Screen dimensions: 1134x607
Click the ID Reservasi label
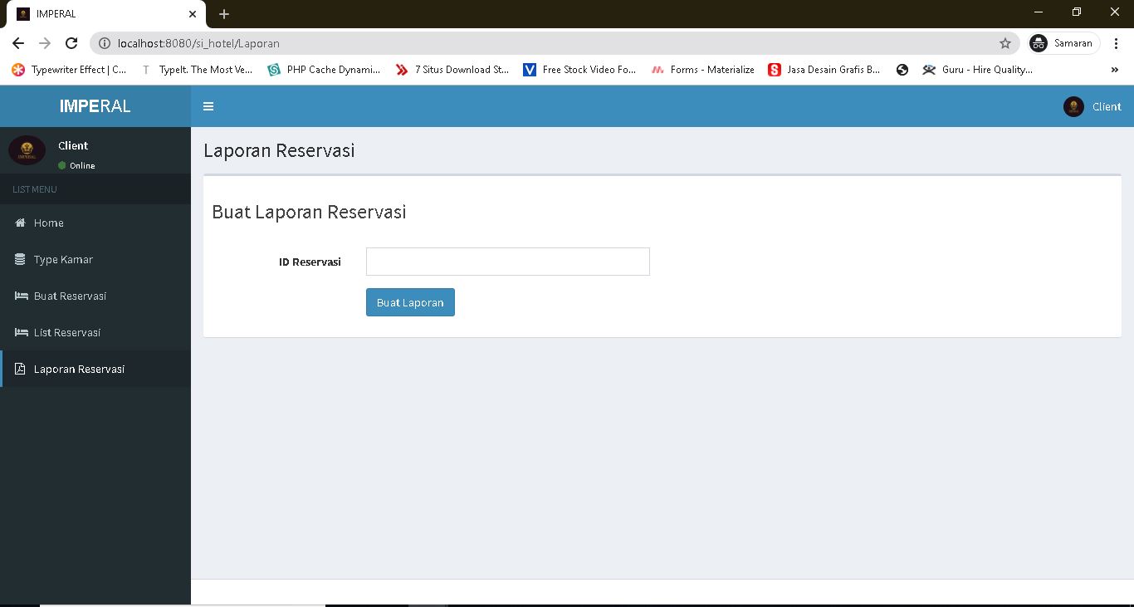tap(310, 262)
